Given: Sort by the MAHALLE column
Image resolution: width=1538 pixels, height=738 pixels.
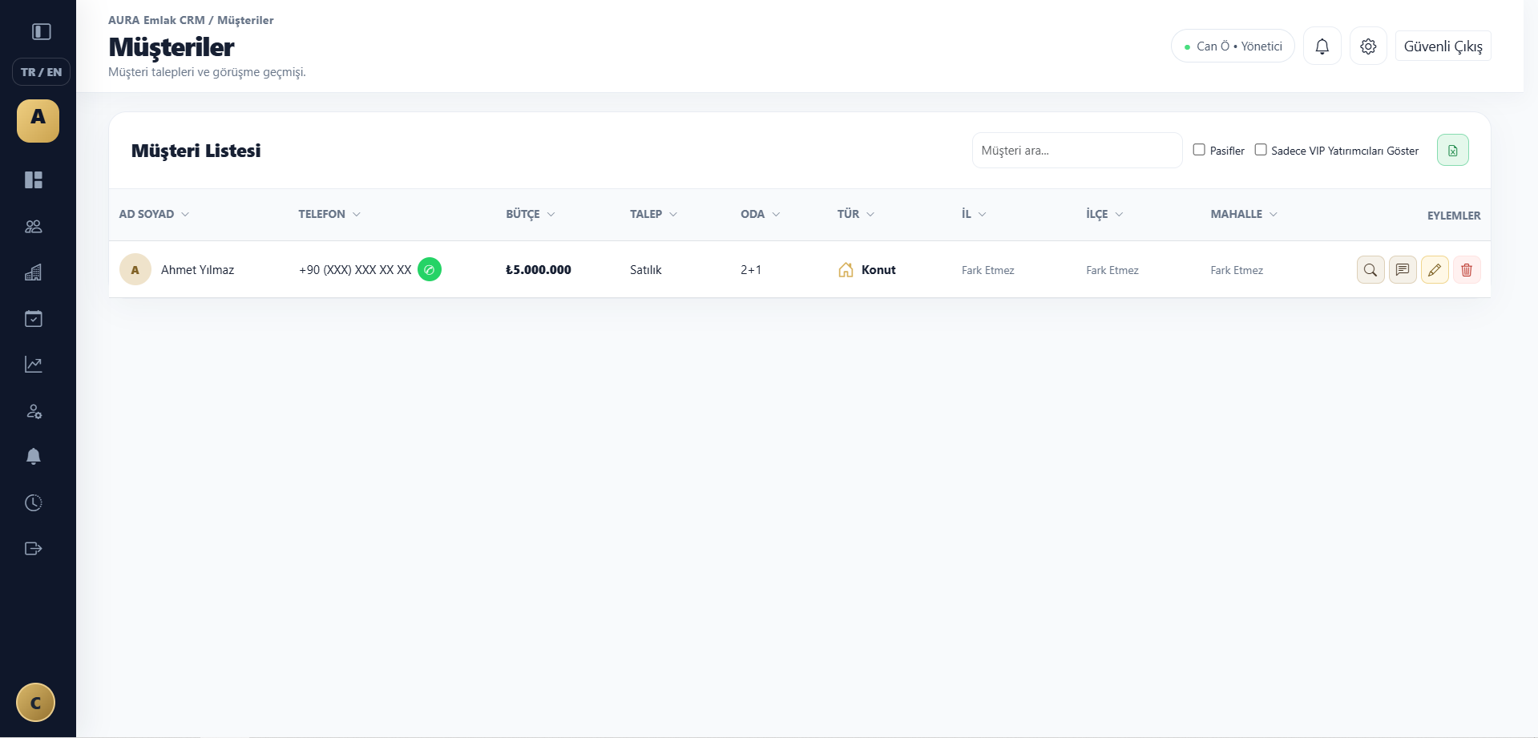Looking at the screenshot, I should click(x=1244, y=214).
